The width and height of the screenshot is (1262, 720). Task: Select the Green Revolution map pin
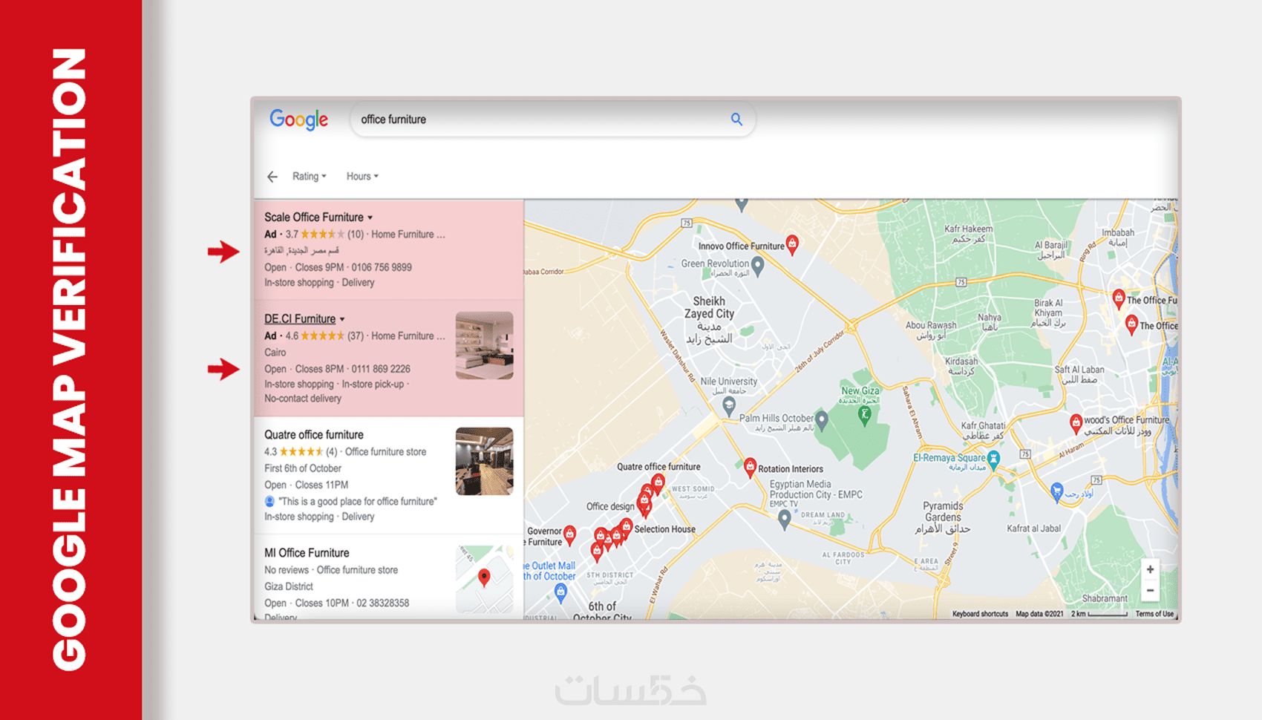pyautogui.click(x=757, y=266)
